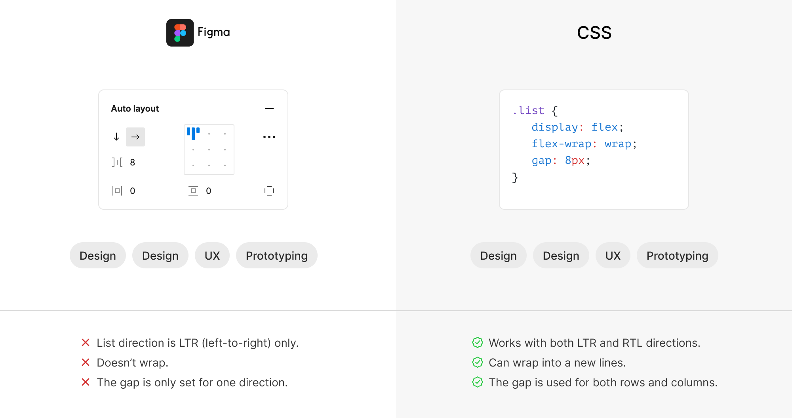Click green check beside "Can wrap into"
The height and width of the screenshot is (418, 792).
click(478, 362)
